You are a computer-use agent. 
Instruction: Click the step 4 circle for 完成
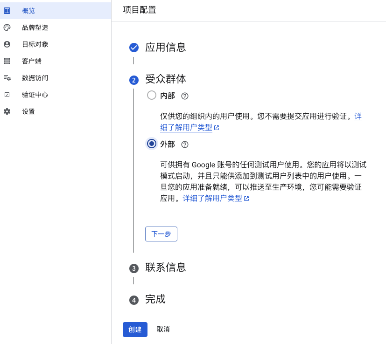tap(133, 300)
